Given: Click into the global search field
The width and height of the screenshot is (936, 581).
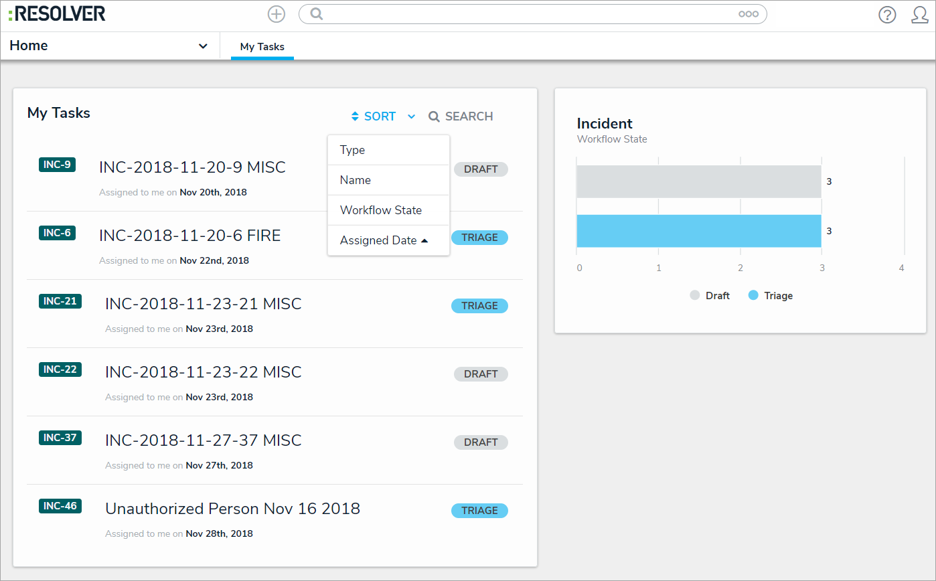Looking at the screenshot, I should [532, 14].
